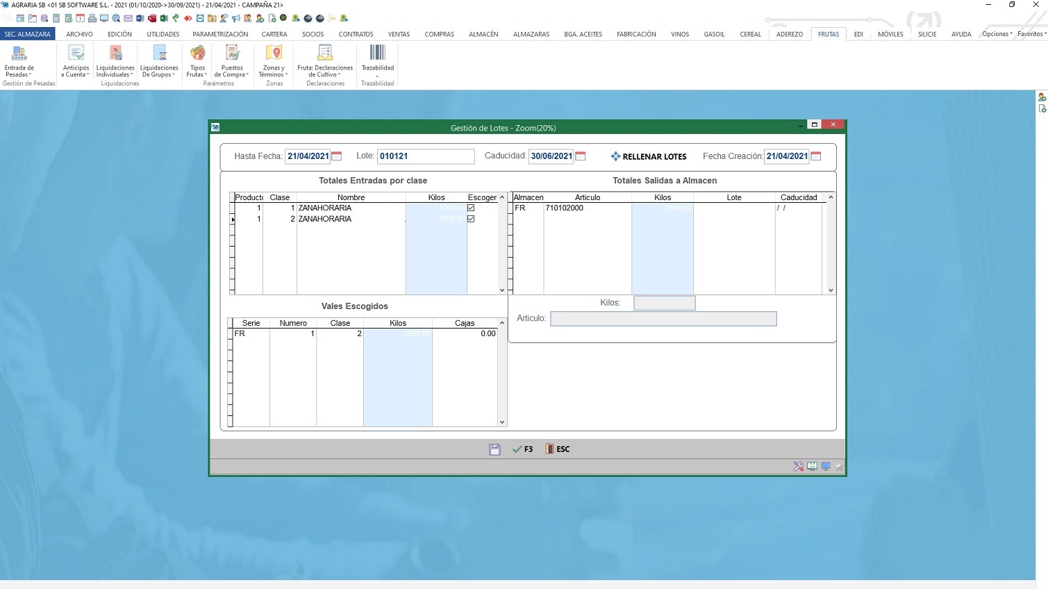Open the Caducidad calendar picker

tap(581, 156)
